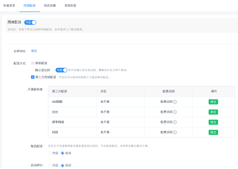Open info icon for UU跑腿 配费说明
Image resolution: width=238 pixels, height=169 pixels.
[175, 102]
